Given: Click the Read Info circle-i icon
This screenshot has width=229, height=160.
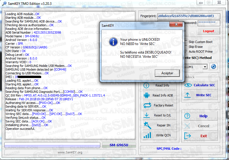Looking at the screenshot, I should tap(146, 85).
